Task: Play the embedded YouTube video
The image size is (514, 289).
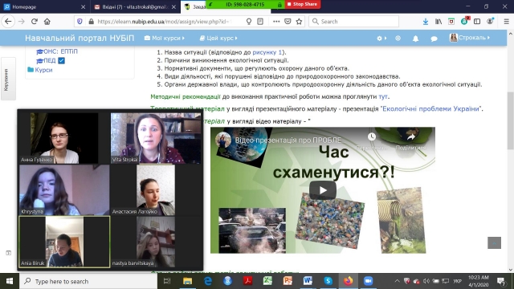Action: 323,190
